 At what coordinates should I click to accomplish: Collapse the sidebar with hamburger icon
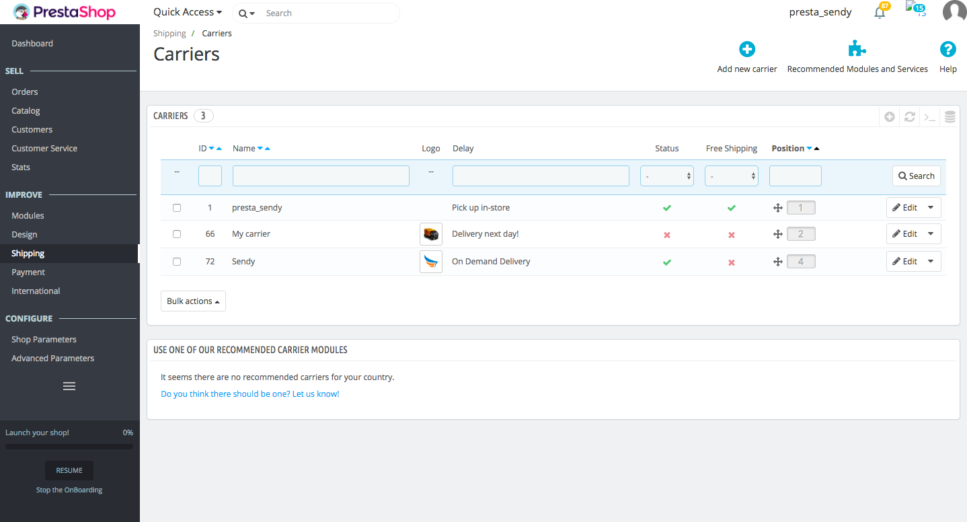click(x=69, y=386)
